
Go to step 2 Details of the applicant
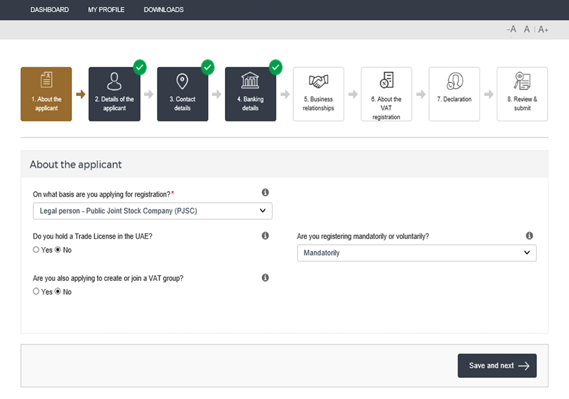pos(115,94)
